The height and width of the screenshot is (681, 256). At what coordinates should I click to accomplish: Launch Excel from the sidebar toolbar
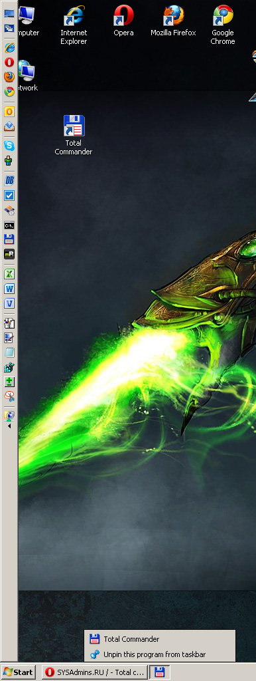[x=9, y=274]
